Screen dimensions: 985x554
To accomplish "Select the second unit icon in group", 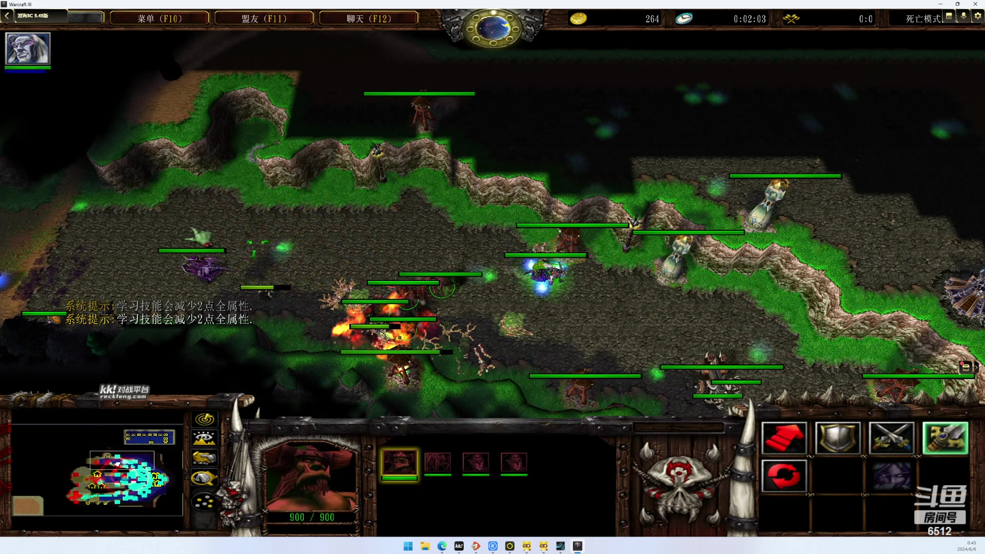I will coord(438,463).
